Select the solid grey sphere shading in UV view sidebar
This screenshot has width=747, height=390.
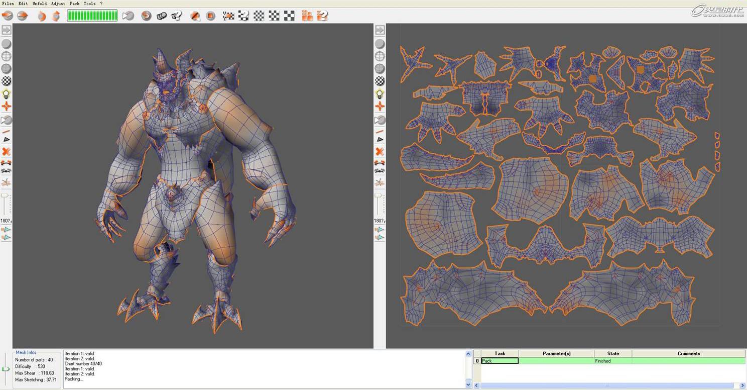pyautogui.click(x=380, y=44)
